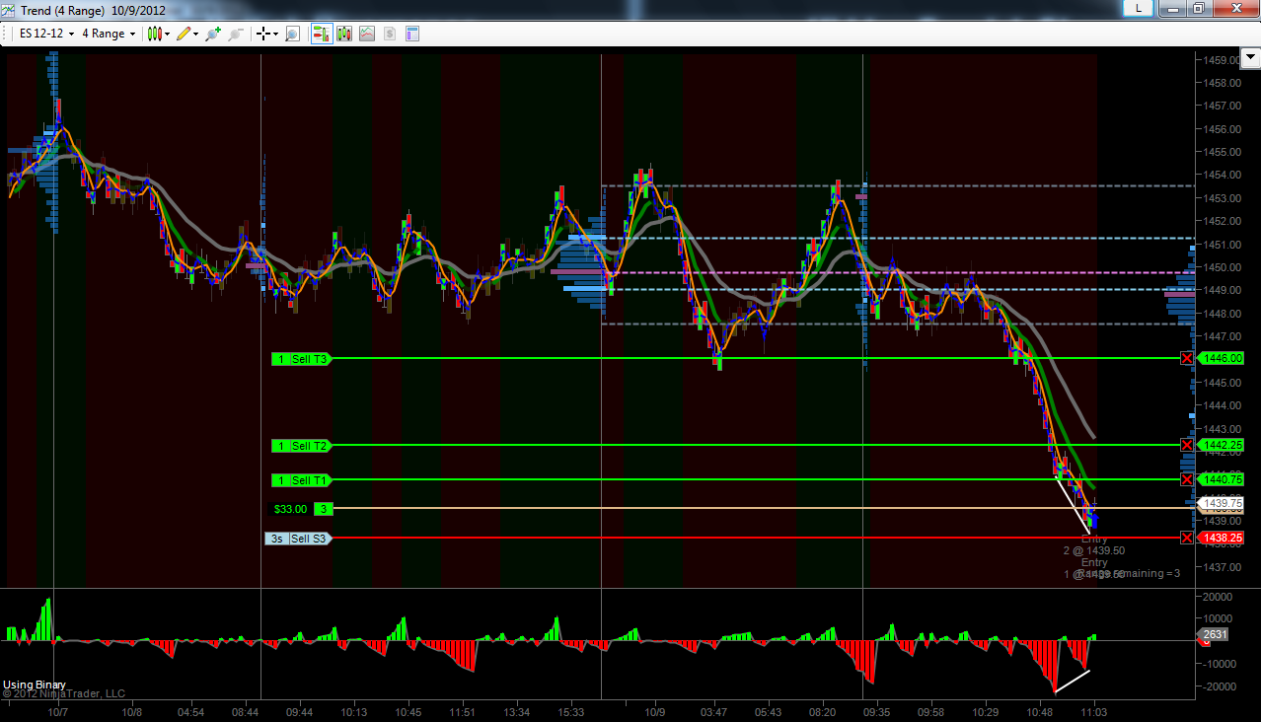Click the 1437.00 price axis label
The image size is (1261, 722).
click(1222, 567)
